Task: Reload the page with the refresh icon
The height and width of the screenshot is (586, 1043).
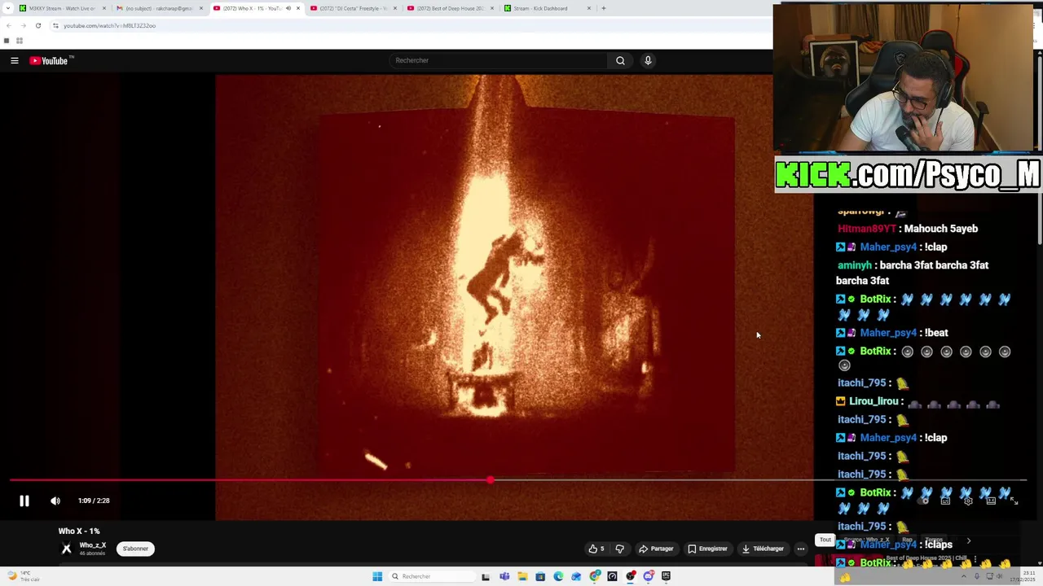Action: (x=37, y=25)
